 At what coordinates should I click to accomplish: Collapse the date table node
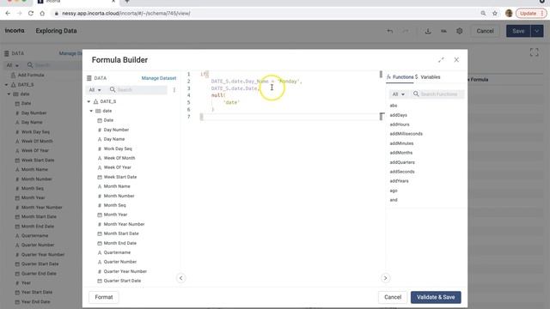(91, 111)
